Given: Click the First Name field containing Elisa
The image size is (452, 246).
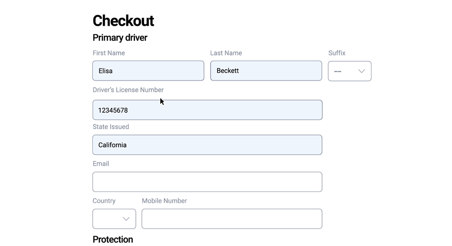Looking at the screenshot, I should pos(148,71).
